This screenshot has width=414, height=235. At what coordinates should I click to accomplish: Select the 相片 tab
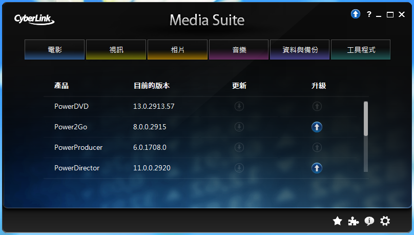pyautogui.click(x=177, y=50)
